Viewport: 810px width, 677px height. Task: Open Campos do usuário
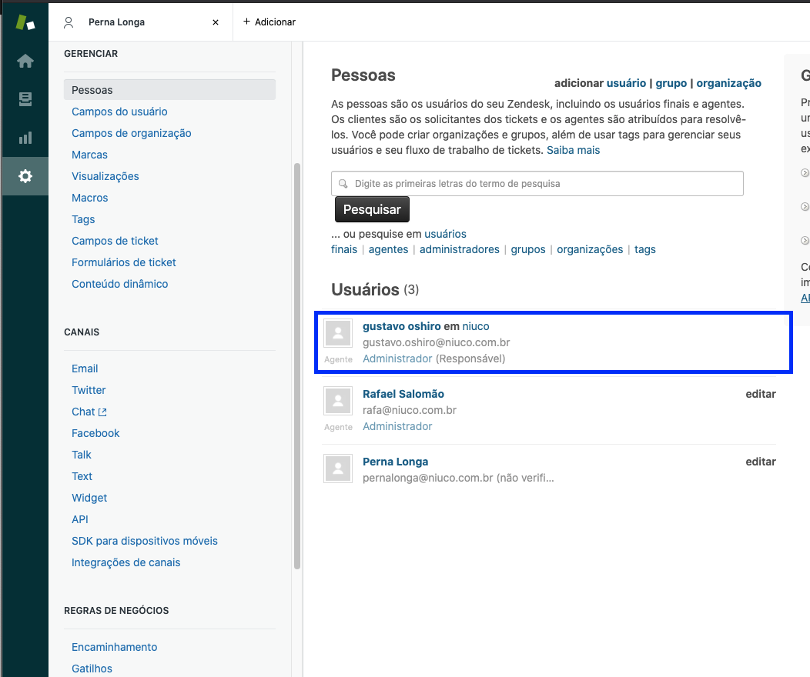[119, 112]
